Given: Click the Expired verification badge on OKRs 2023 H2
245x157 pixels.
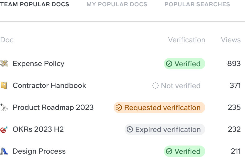Looking at the screenshot, I should (164, 129).
